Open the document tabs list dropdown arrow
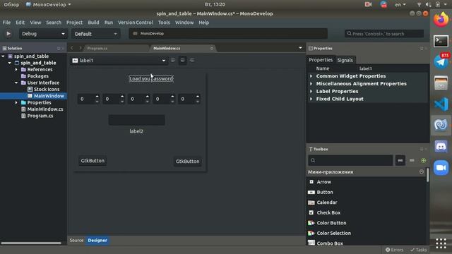The image size is (452, 254). pos(300,48)
